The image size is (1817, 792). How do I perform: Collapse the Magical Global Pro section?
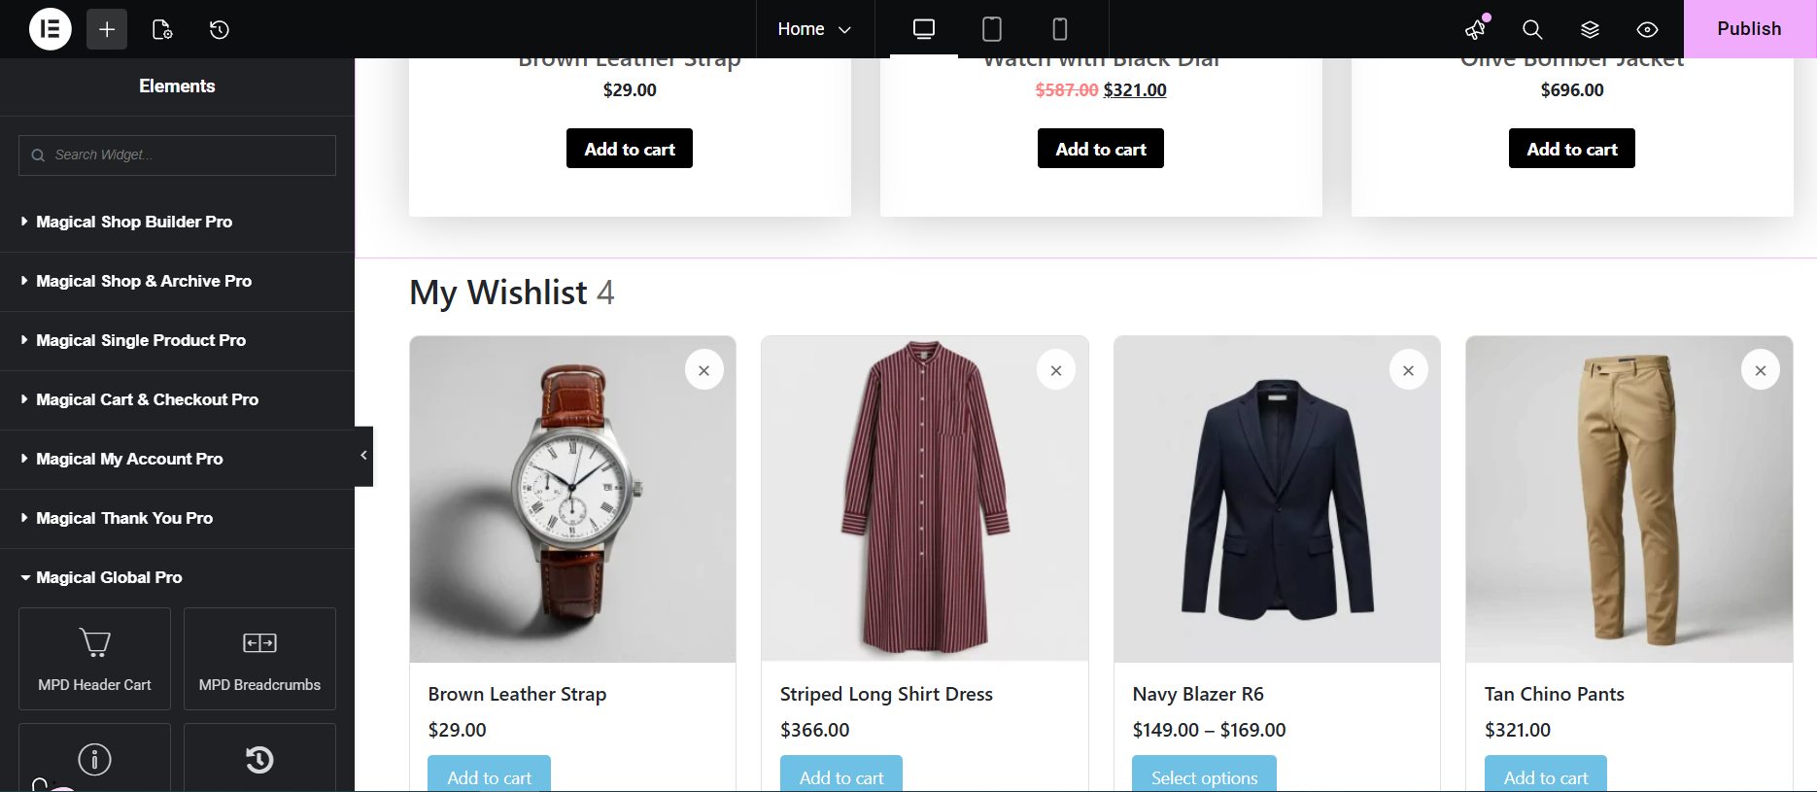point(109,577)
